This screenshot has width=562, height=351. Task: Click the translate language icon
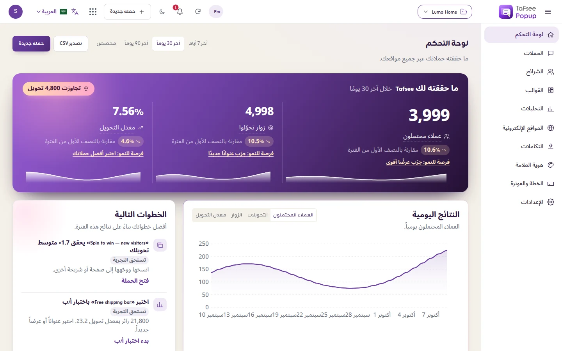pos(75,12)
